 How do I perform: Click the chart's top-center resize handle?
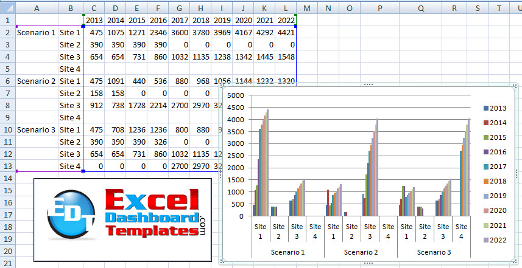[368, 85]
